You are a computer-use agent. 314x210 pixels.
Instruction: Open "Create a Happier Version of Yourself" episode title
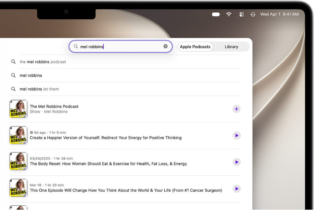(106, 138)
